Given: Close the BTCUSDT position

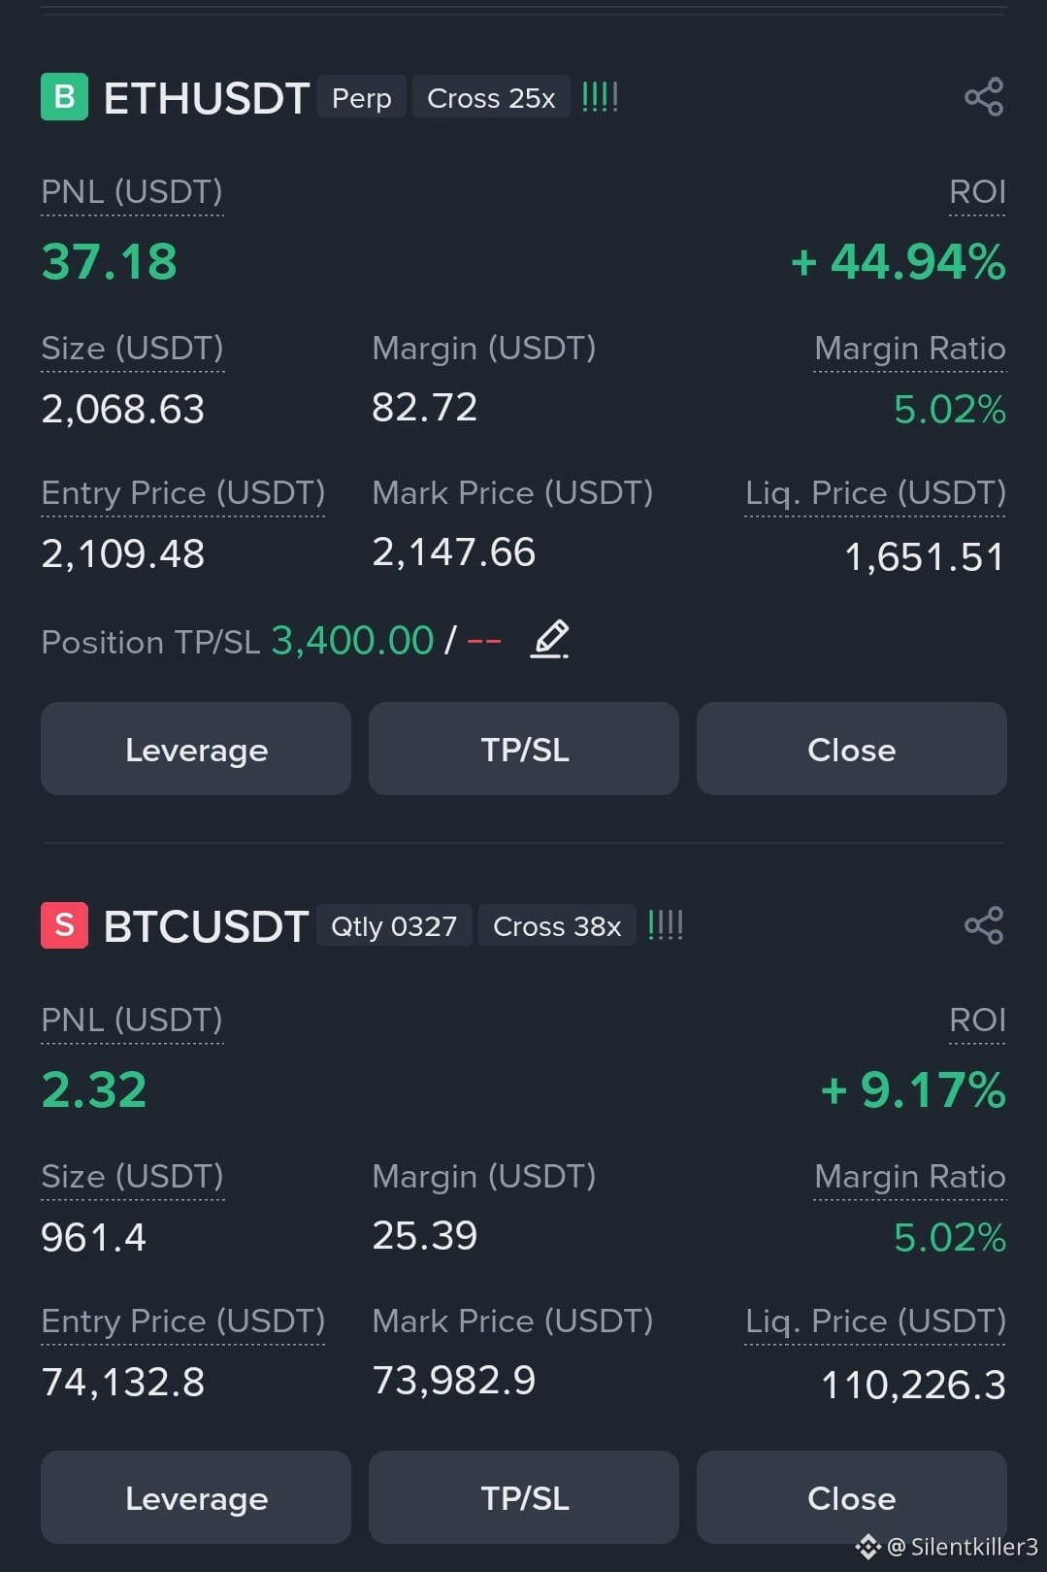Looking at the screenshot, I should tap(852, 1497).
